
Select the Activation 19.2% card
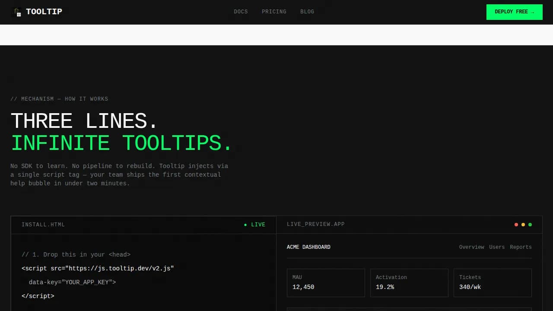(x=409, y=282)
